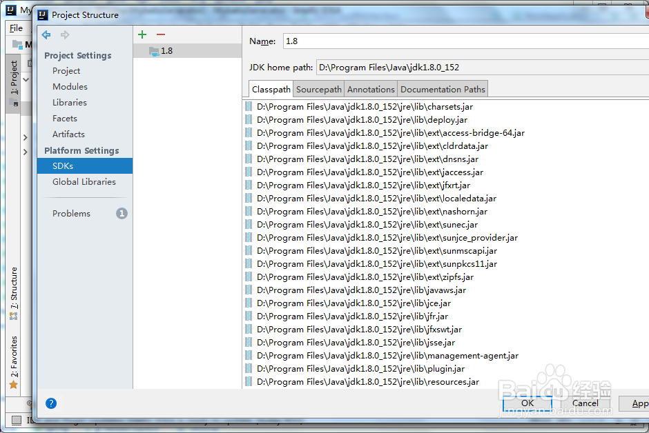Open Project settings
This screenshot has height=433, width=649.
click(66, 70)
